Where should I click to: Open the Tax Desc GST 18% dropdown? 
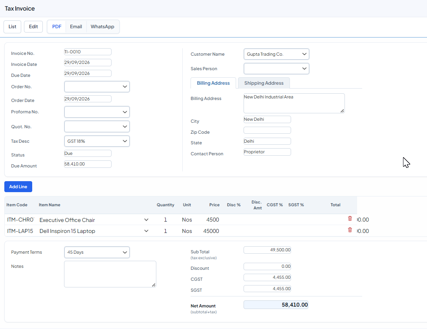(x=97, y=141)
